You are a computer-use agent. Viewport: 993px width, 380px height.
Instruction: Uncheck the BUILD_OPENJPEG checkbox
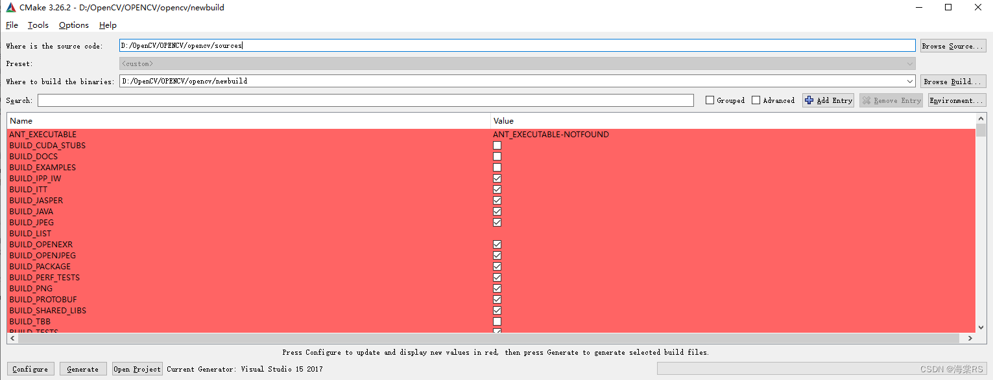pyautogui.click(x=497, y=256)
